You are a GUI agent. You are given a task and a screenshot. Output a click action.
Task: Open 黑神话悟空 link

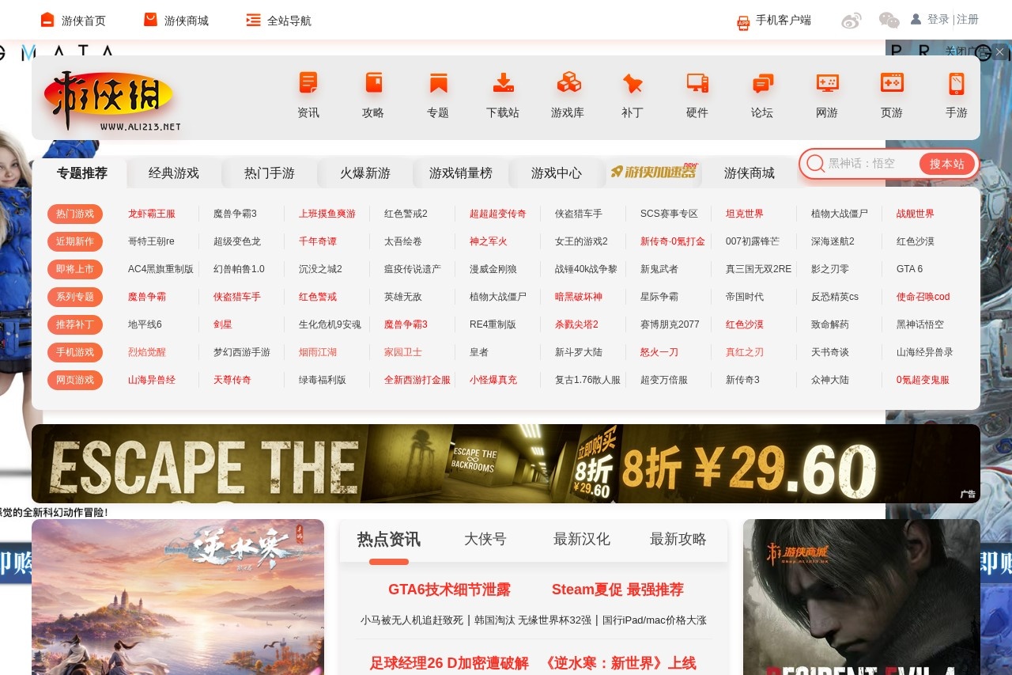point(920,324)
